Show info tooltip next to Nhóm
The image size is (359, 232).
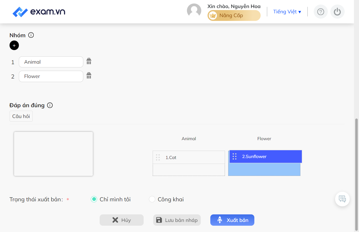[31, 35]
